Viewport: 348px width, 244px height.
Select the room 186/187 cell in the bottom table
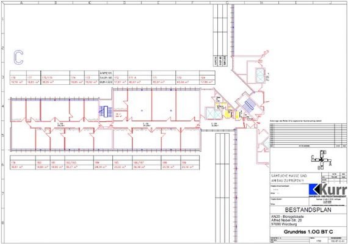[x=147, y=163]
